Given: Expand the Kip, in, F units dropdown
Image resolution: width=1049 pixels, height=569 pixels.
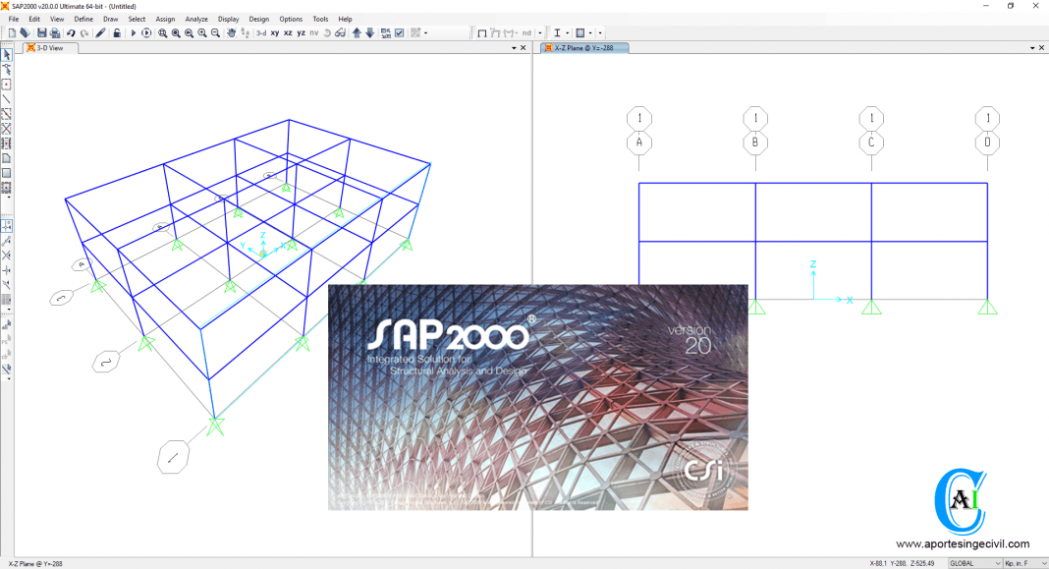Looking at the screenshot, I should click(1024, 563).
